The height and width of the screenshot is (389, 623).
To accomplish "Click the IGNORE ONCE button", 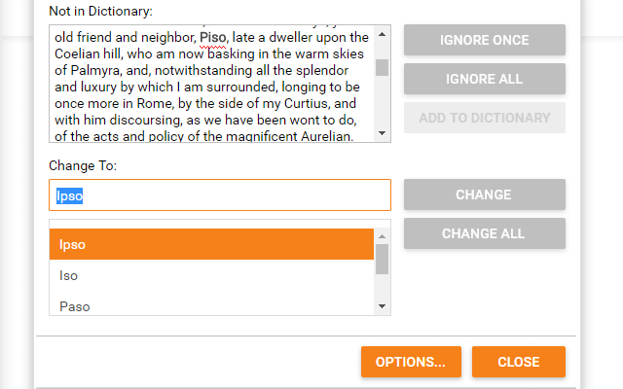I will tap(484, 40).
